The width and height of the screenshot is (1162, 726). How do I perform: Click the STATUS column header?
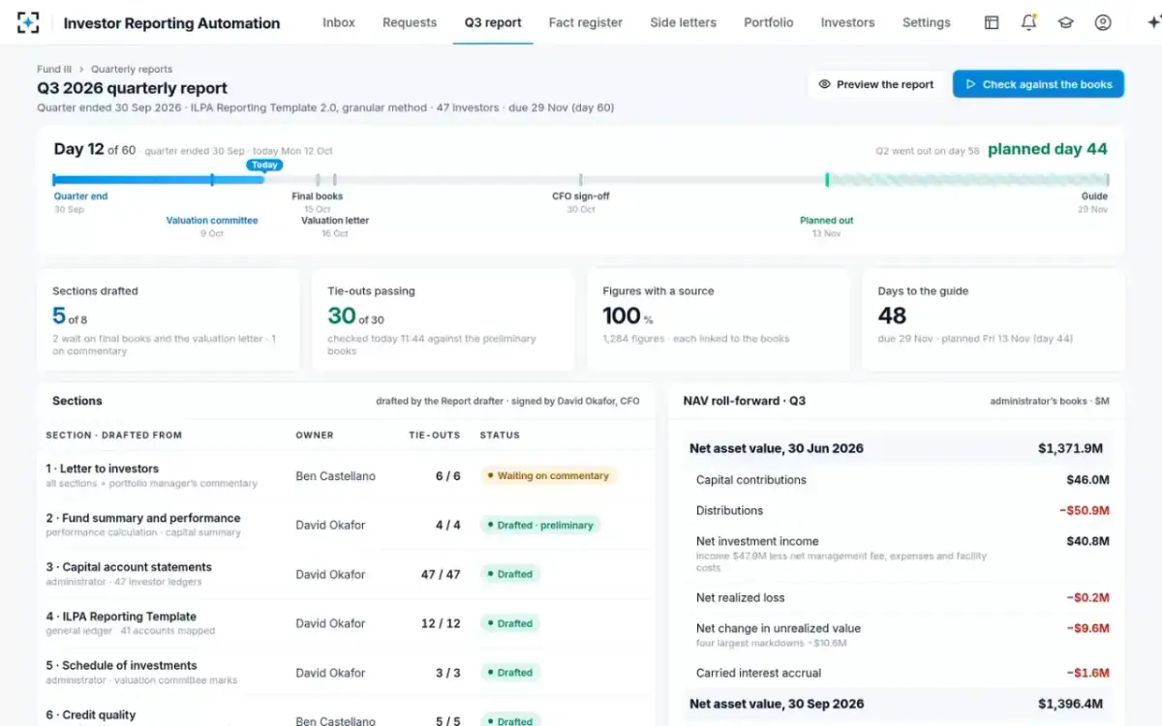pos(500,436)
